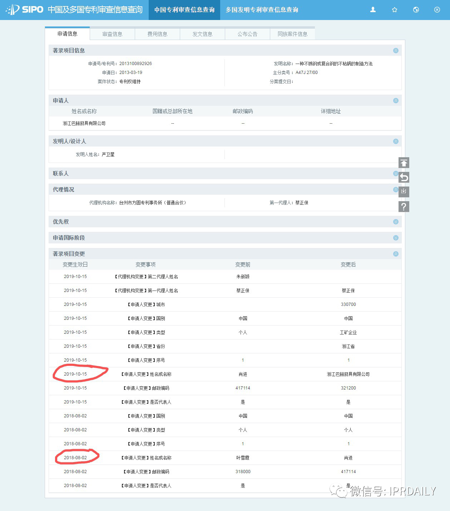Click 叶雪霞 in the 变更前 column

243,458
